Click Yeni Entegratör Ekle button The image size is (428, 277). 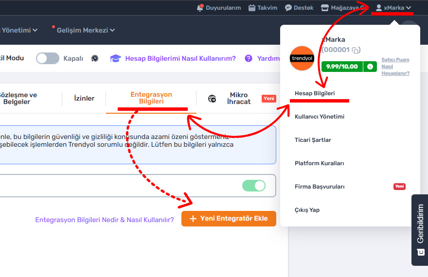[229, 219]
